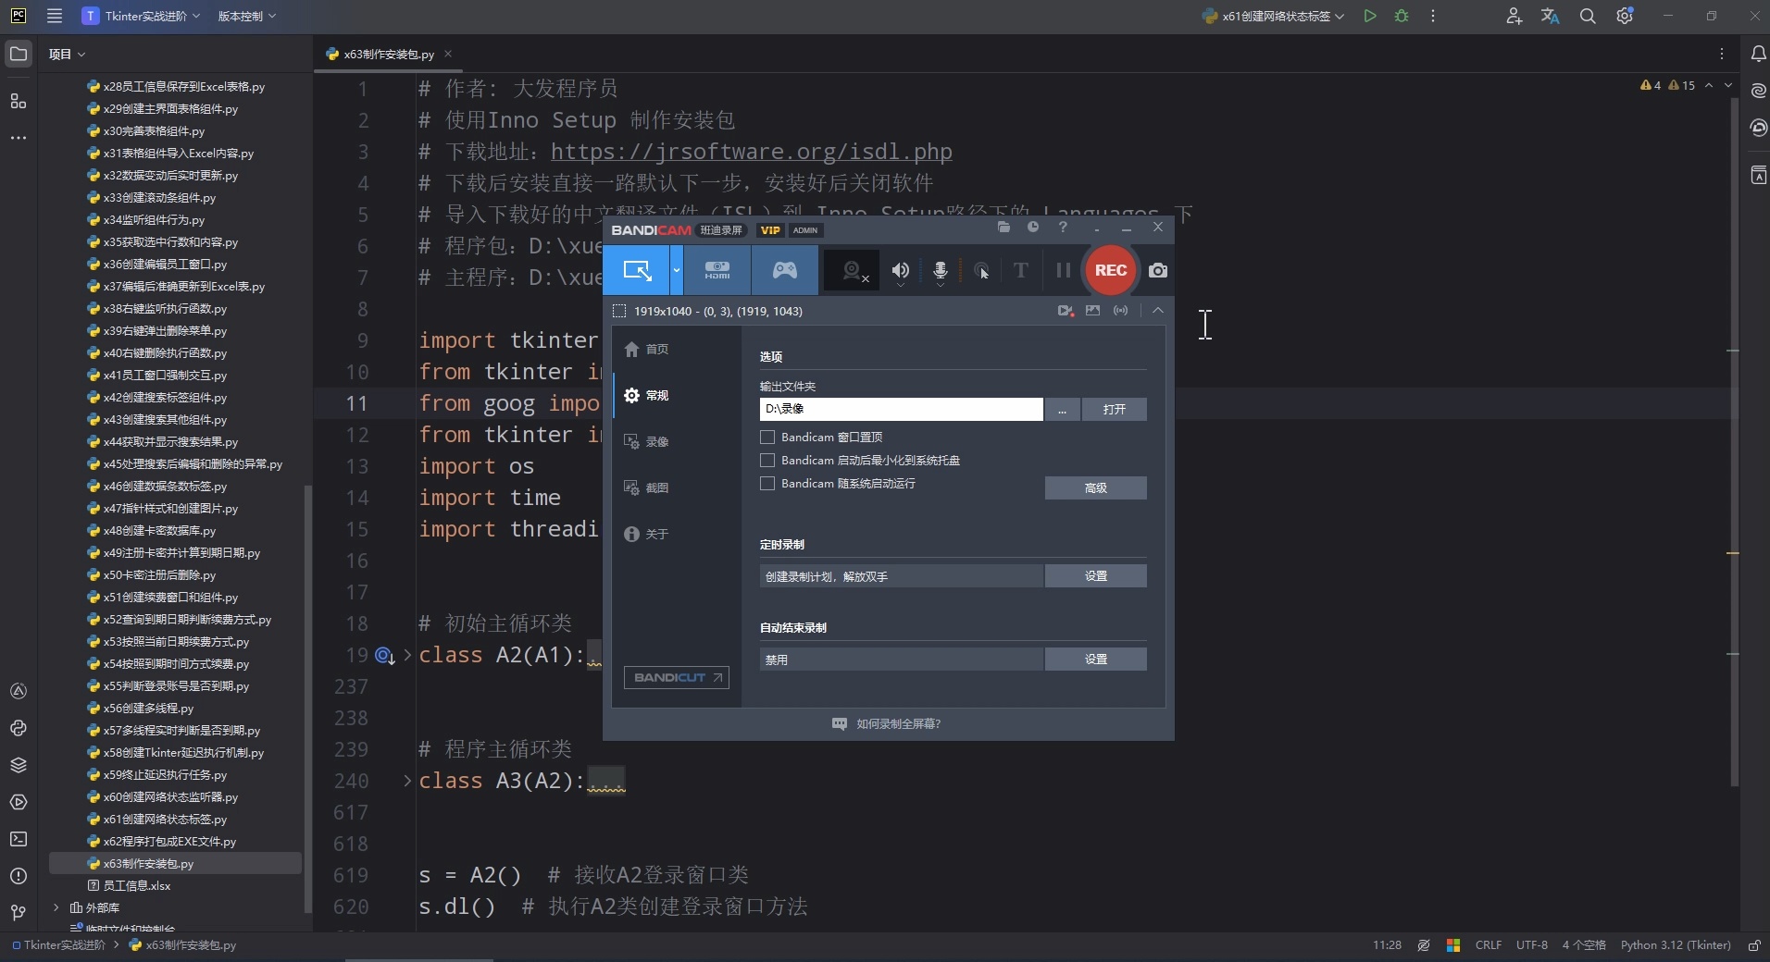Open structure tool window icon

click(18, 100)
